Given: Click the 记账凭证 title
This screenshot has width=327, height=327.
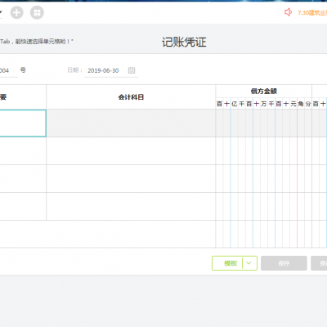Looking at the screenshot, I should [x=184, y=43].
